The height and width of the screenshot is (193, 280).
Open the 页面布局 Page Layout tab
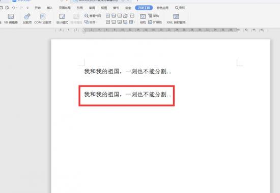click(65, 8)
